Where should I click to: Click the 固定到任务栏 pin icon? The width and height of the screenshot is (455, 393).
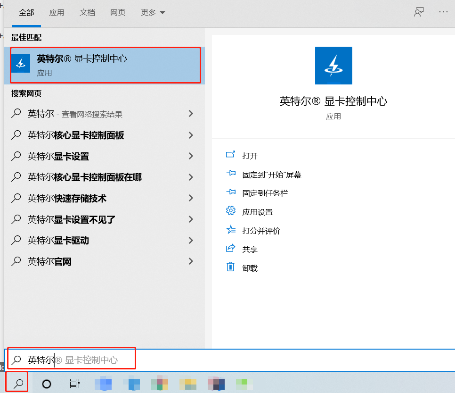pos(231,192)
